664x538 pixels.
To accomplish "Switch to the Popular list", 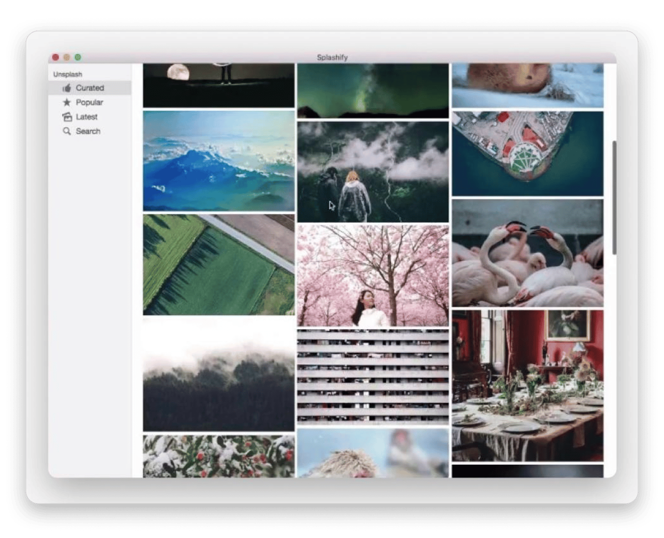I will tap(89, 102).
